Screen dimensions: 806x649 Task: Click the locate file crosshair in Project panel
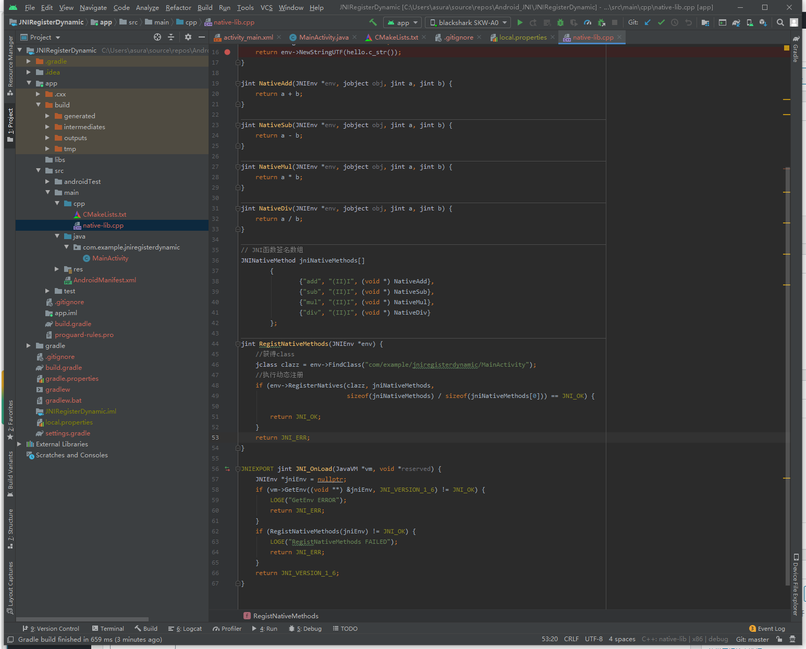point(157,37)
